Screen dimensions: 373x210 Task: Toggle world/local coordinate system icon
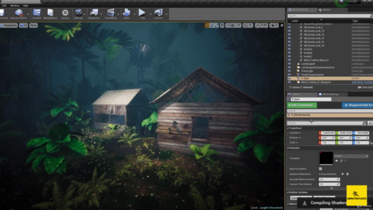tap(222, 26)
